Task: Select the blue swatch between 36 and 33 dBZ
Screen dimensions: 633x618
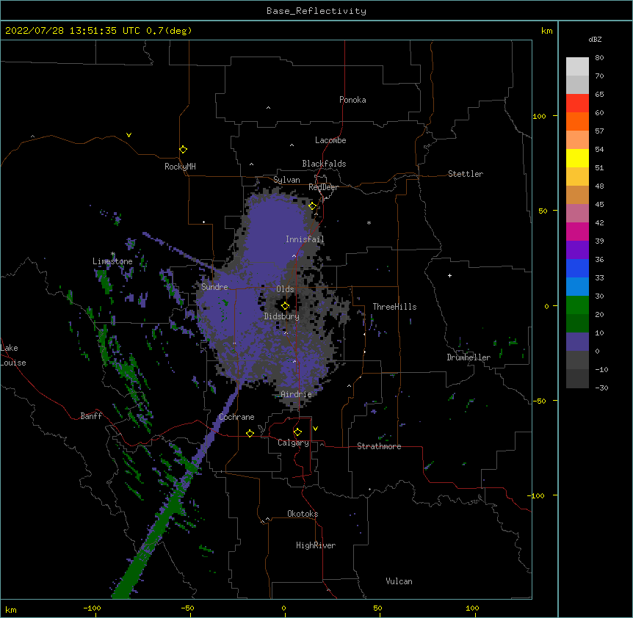Action: pos(577,268)
